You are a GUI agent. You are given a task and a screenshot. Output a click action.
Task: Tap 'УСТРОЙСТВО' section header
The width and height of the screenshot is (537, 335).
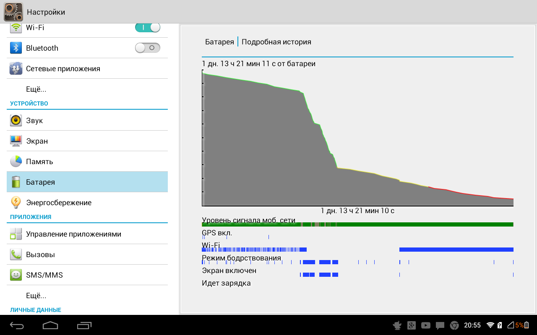click(29, 103)
